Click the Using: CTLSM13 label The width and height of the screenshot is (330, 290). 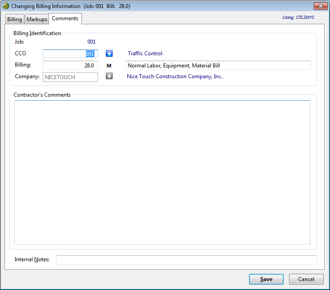pos(298,18)
